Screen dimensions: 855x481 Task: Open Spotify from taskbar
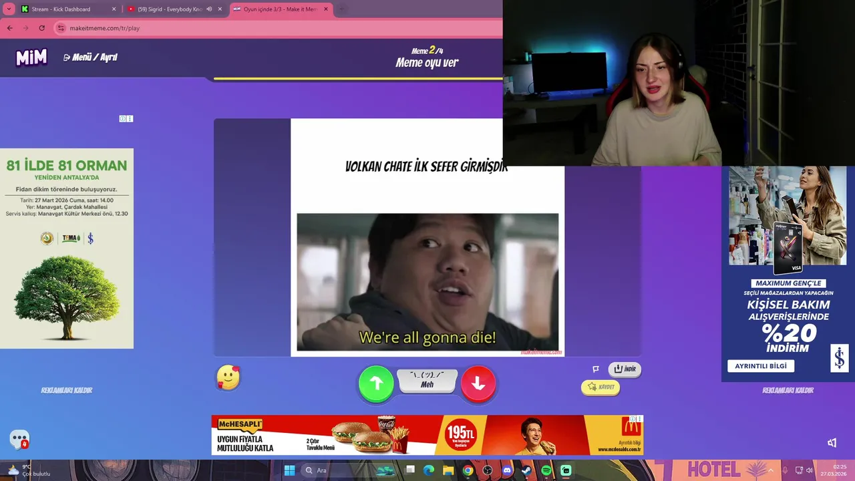[x=546, y=470]
